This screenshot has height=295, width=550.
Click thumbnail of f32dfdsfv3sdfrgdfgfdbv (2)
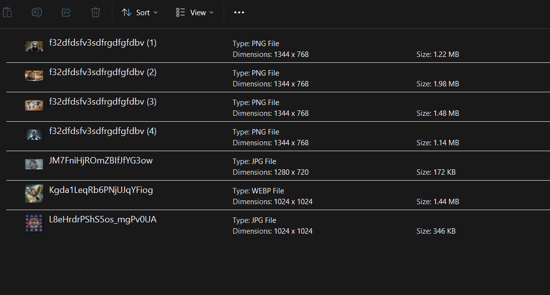click(x=34, y=76)
